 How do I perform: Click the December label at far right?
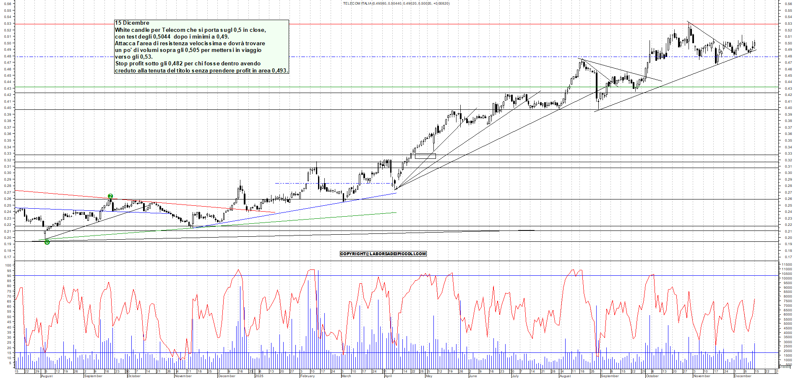[742, 376]
